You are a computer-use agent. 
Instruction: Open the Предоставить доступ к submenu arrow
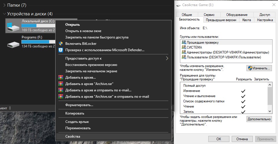click(x=167, y=58)
